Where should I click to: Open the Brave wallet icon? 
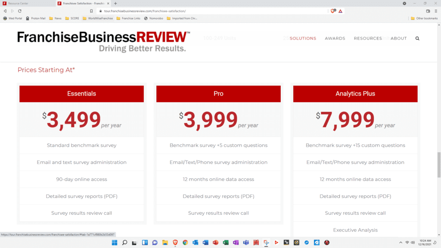pos(428,11)
